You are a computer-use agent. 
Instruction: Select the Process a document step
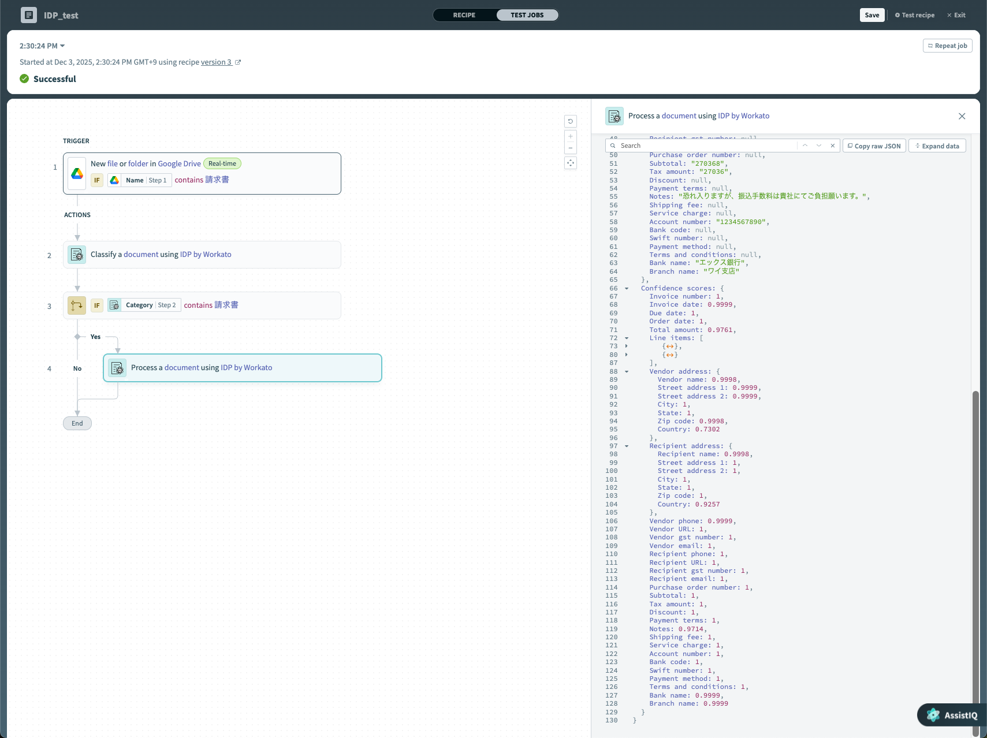click(243, 368)
